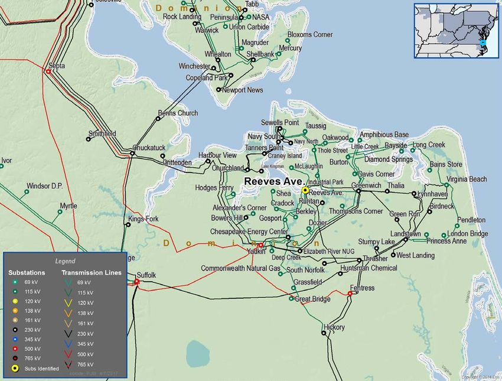The image size is (502, 381).
Task: Select the Diamond Springs label
Action: (x=389, y=159)
